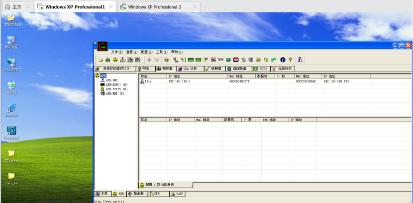Image resolution: width=413 pixels, height=203 pixels.
Task: Open the 配置 menu
Action: click(x=147, y=52)
